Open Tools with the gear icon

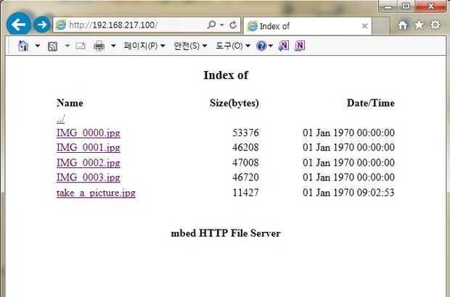435,25
